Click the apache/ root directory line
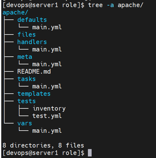The height and width of the screenshot is (158, 156). click(x=15, y=13)
